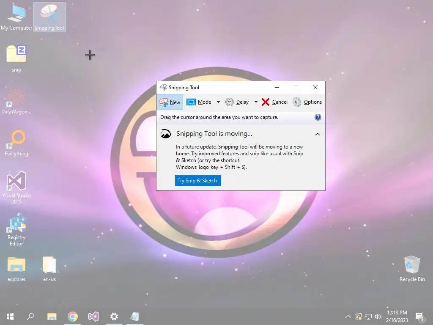433x325 pixels.
Task: Select the Recycle Bin icon
Action: [x=412, y=269]
